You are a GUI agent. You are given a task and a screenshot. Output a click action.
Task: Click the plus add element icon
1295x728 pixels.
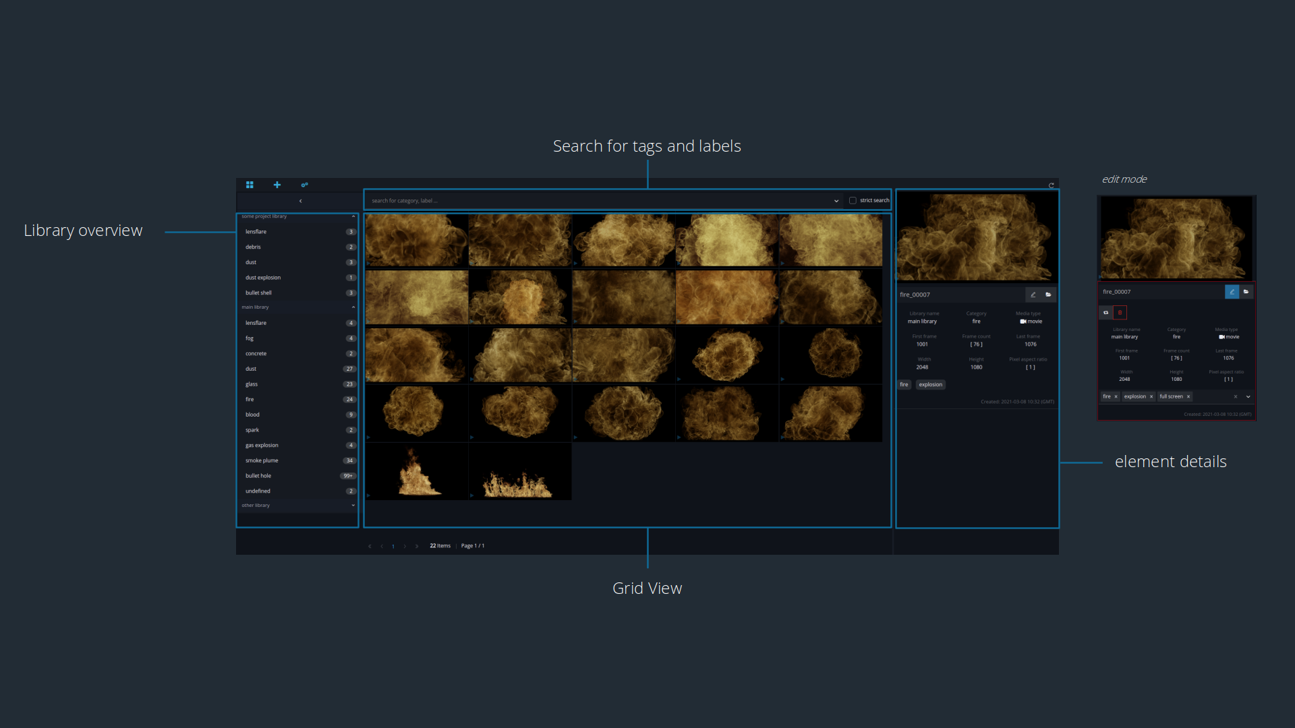[277, 185]
